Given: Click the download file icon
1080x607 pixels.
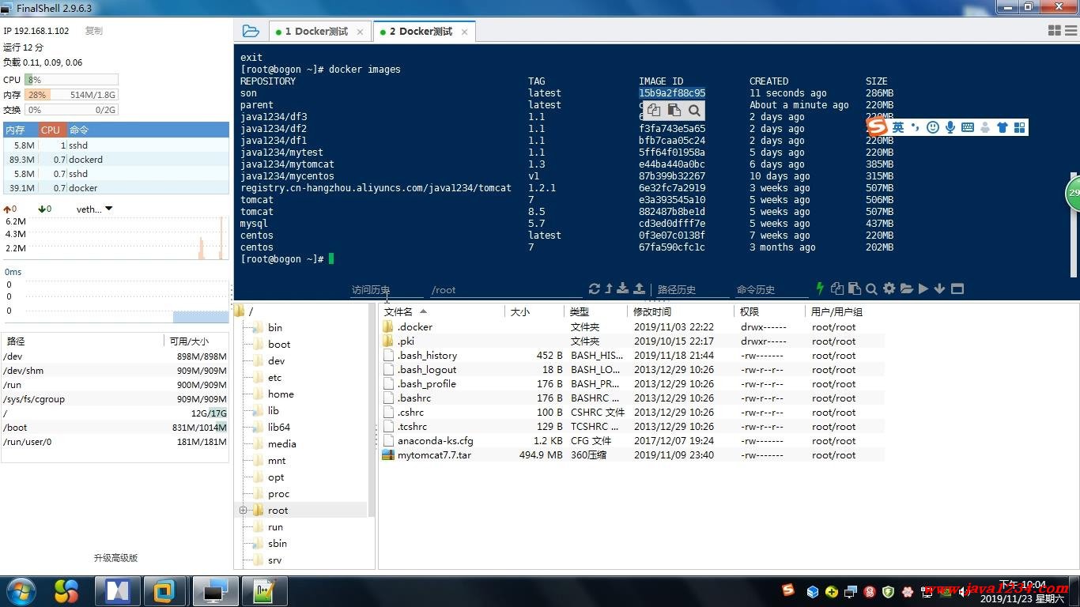Looking at the screenshot, I should pos(623,288).
